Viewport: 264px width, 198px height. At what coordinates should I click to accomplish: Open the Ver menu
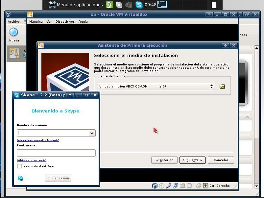tap(49, 22)
